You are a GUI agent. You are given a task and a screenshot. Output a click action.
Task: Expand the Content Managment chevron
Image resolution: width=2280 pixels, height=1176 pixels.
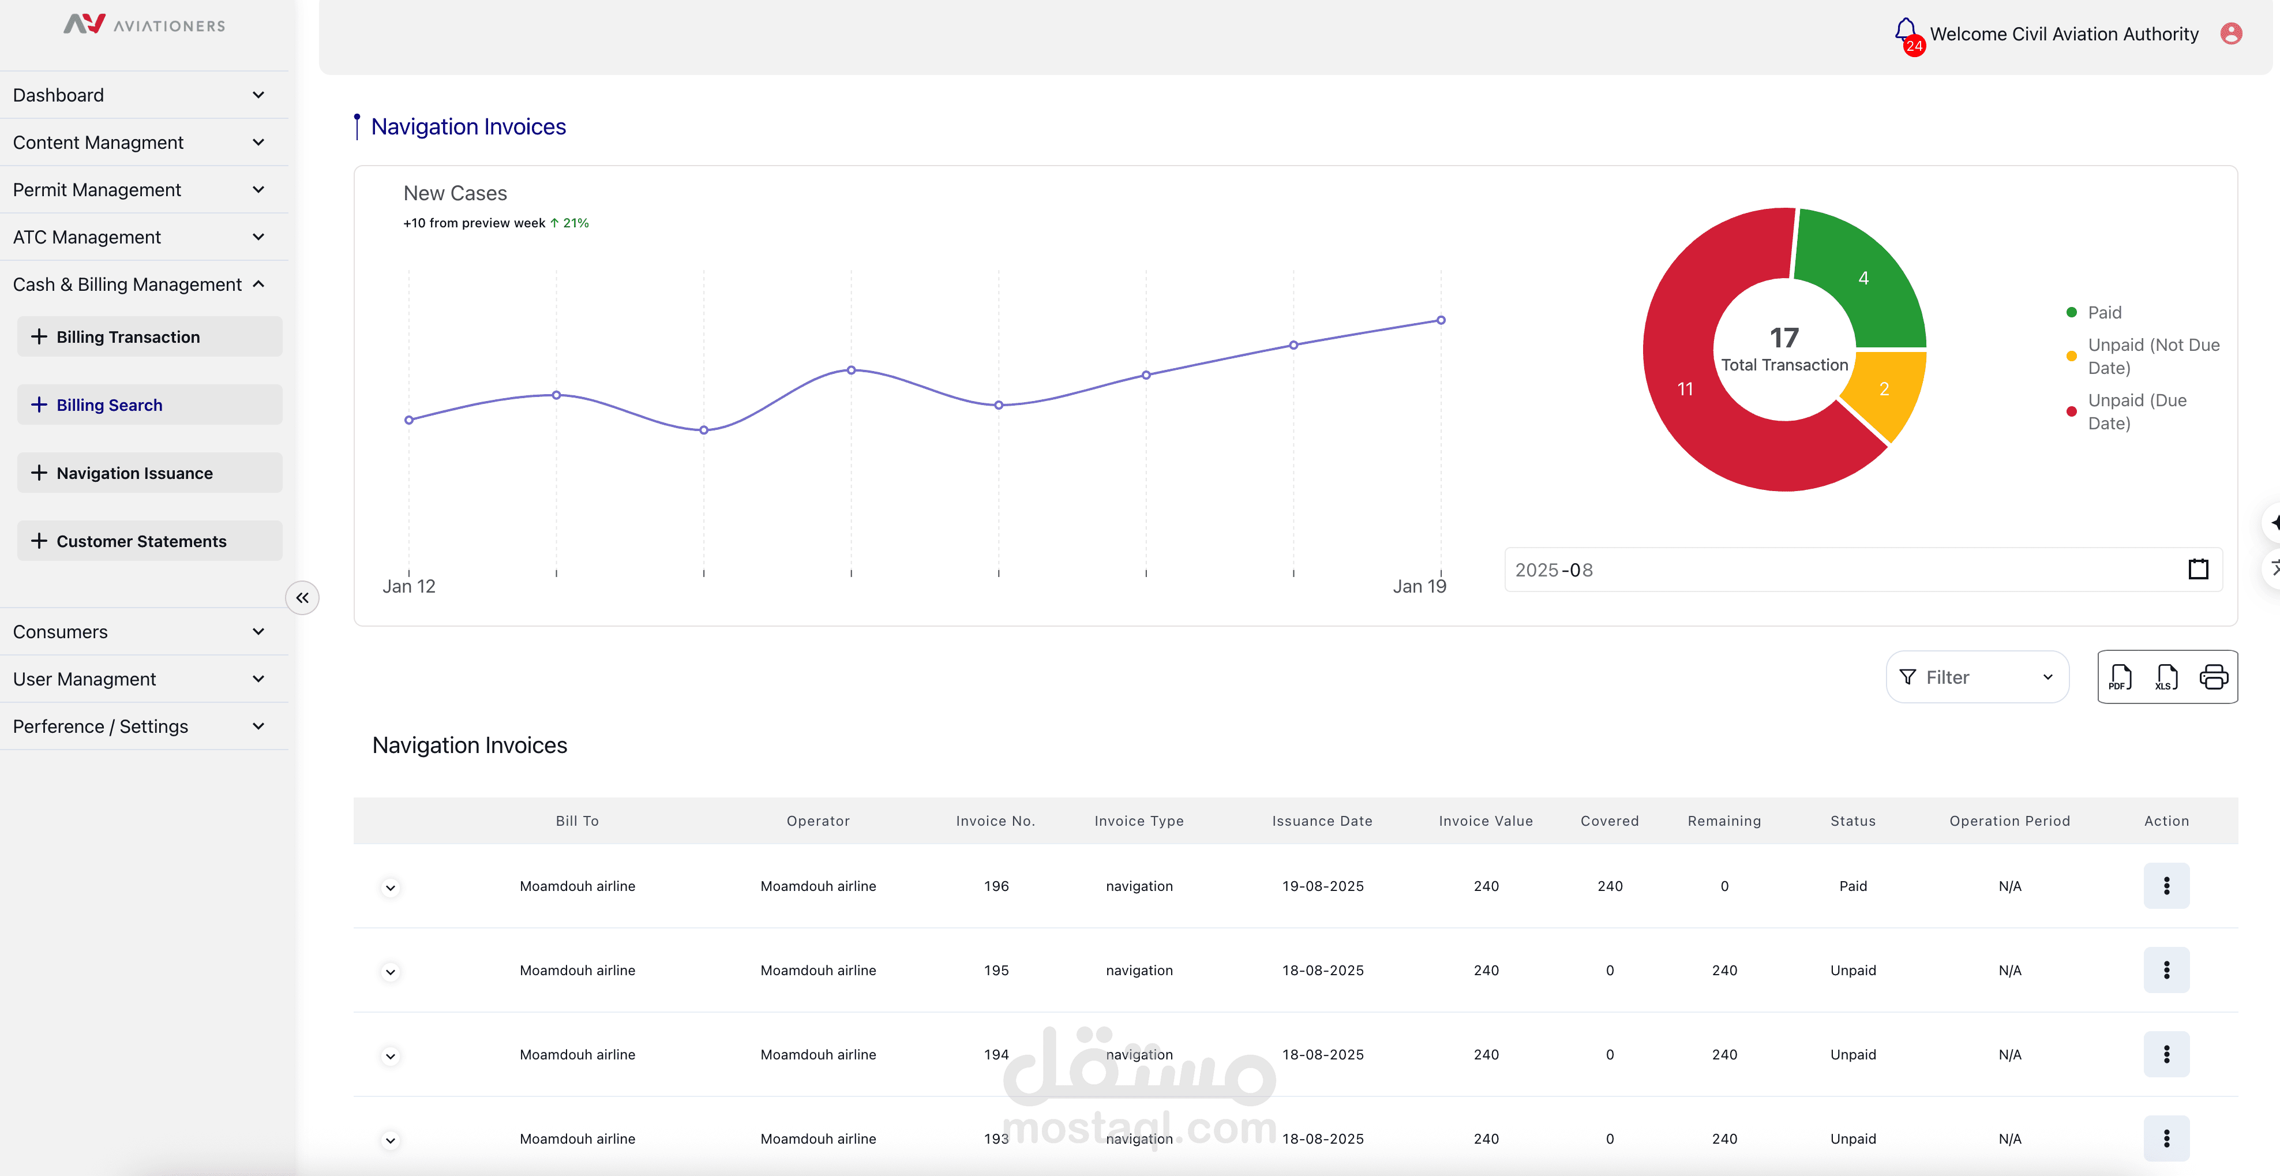(x=258, y=142)
